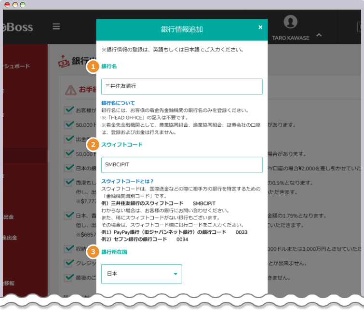364x310 pixels.
Task: Click the withdrawal icon beside 銀行 heading
Action: point(64,61)
